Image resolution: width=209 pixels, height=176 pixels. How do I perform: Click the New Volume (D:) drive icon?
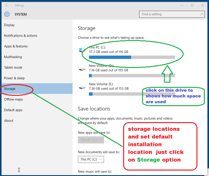(x=82, y=69)
